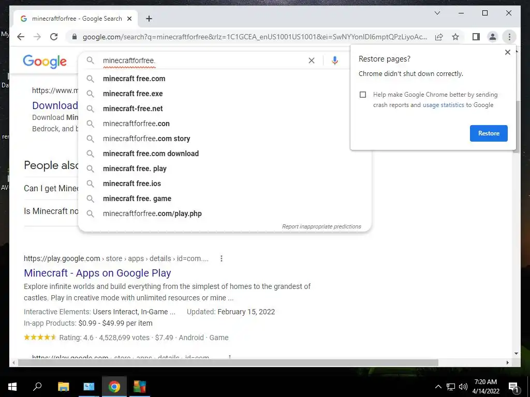Click the Google search text field

[x=203, y=60]
